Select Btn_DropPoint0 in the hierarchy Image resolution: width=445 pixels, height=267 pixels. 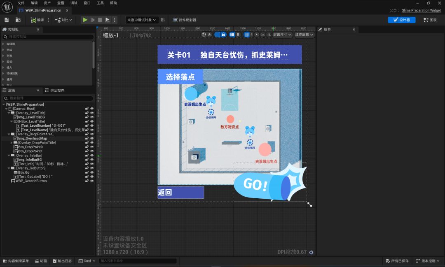click(x=30, y=147)
